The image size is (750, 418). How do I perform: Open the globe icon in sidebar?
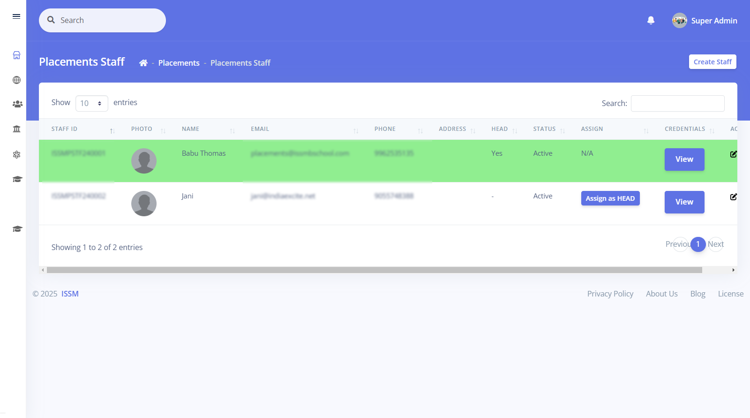point(17,80)
